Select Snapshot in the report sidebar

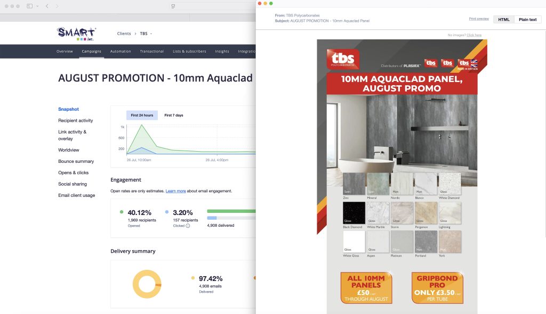(x=69, y=109)
